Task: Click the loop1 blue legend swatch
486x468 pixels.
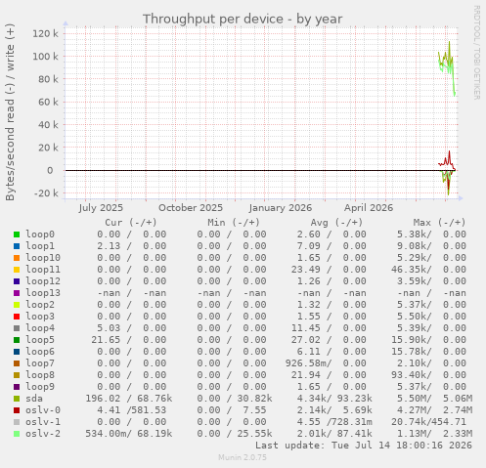Action: [x=17, y=246]
